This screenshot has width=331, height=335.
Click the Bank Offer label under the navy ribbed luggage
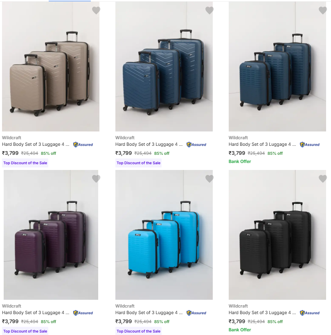pyautogui.click(x=240, y=161)
